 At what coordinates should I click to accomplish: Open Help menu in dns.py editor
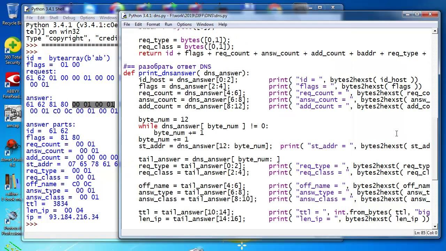[x=223, y=24]
